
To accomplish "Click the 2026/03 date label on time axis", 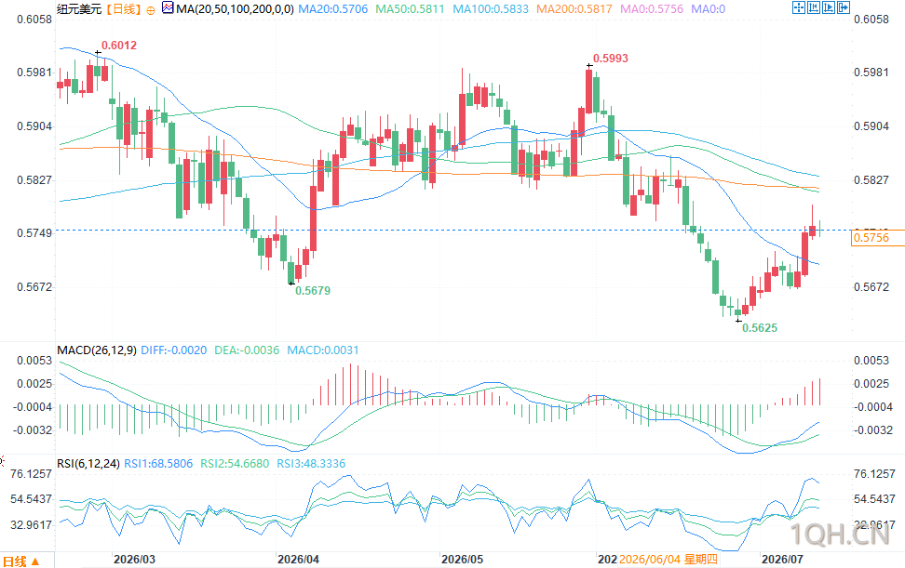I will [x=134, y=560].
